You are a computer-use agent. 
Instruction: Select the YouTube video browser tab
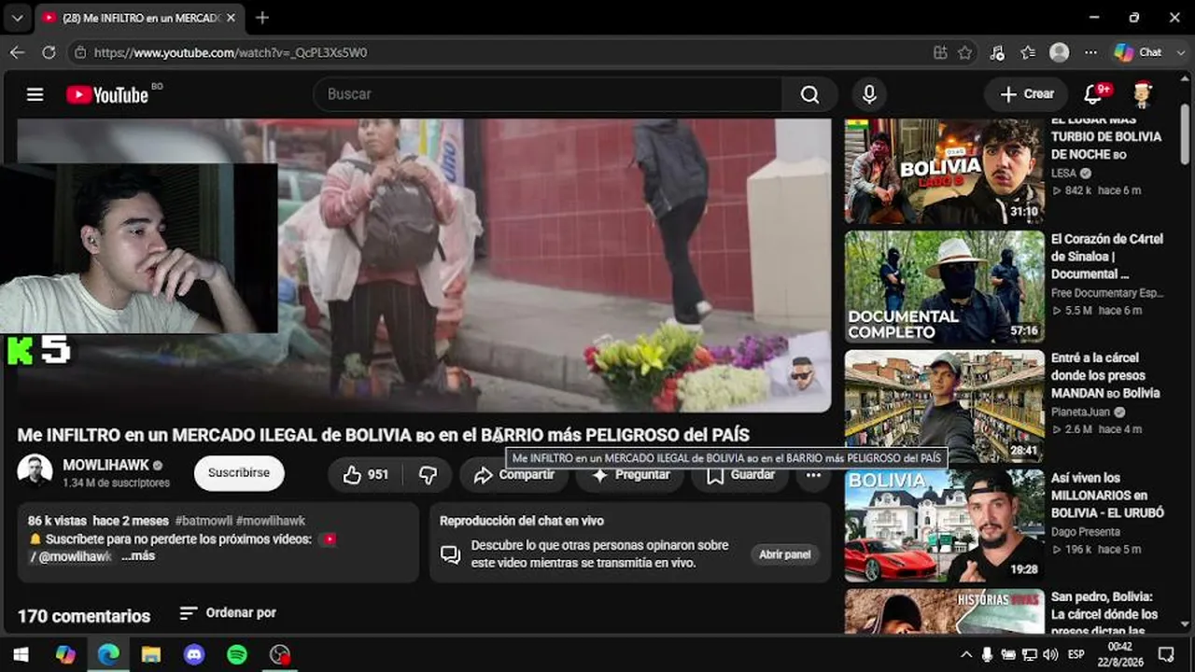pyautogui.click(x=138, y=18)
